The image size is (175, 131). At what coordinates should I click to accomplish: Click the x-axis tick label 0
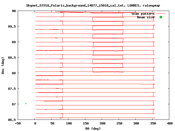pos(35,123)
